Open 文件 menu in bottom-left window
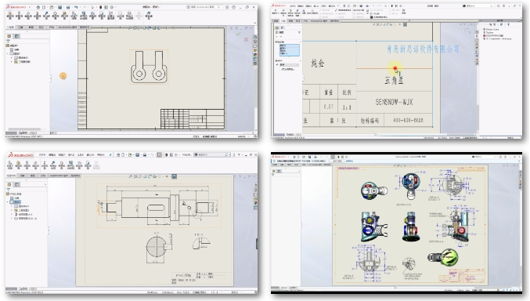This screenshot has height=301, width=530. (42, 154)
